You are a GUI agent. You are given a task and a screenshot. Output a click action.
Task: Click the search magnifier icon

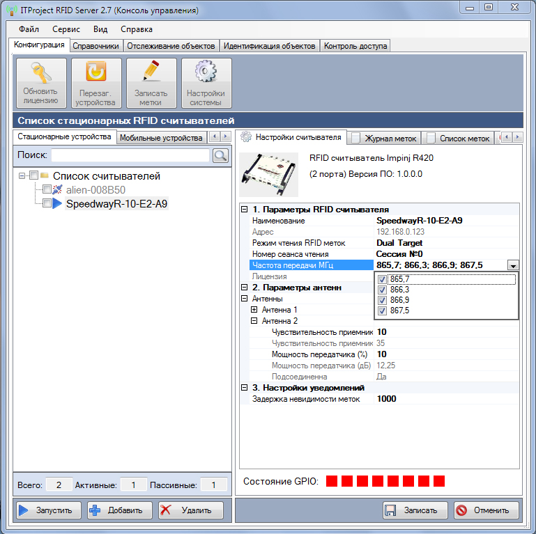coord(220,155)
